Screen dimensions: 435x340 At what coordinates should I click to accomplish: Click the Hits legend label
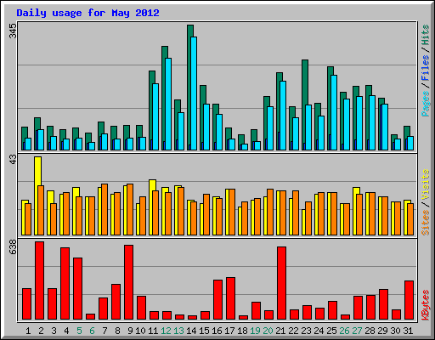click(x=426, y=35)
